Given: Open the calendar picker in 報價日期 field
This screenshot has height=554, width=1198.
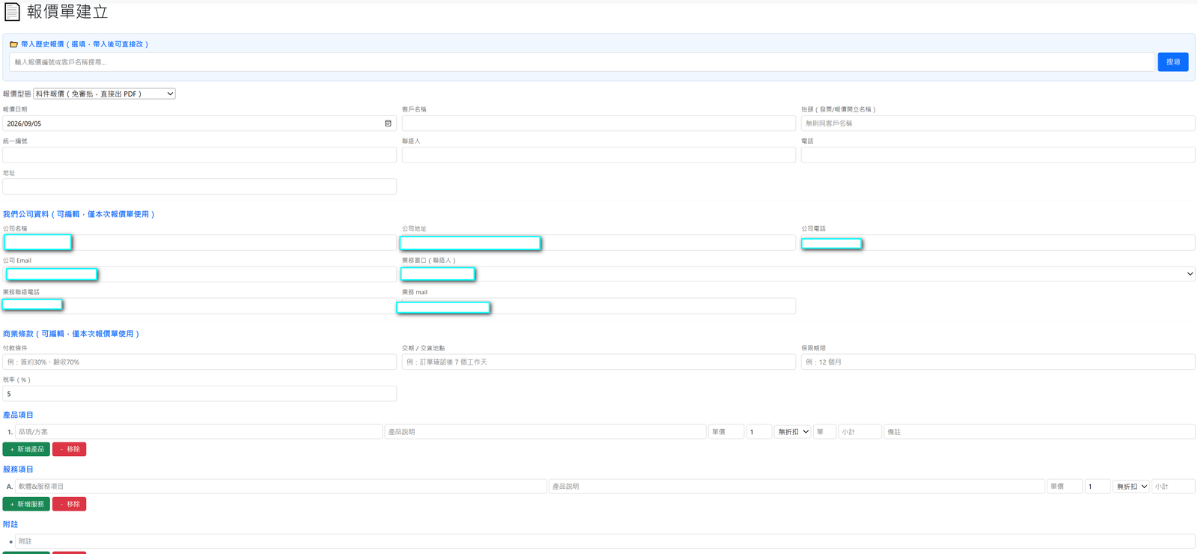Looking at the screenshot, I should pos(388,124).
